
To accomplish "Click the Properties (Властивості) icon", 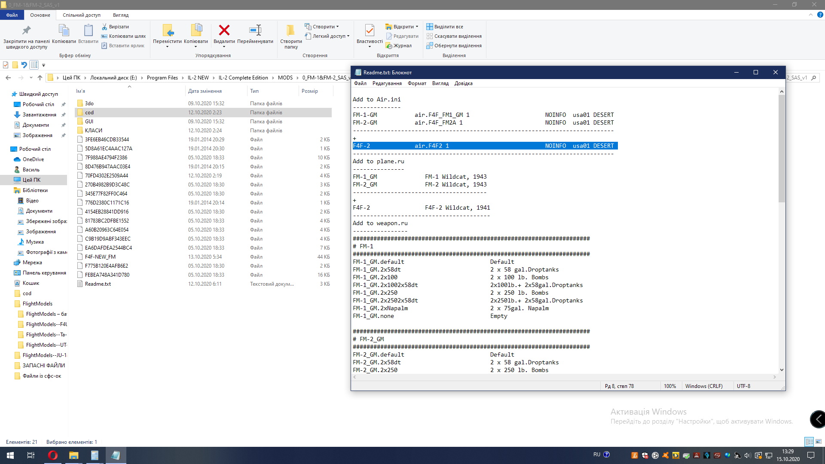I will tap(369, 31).
